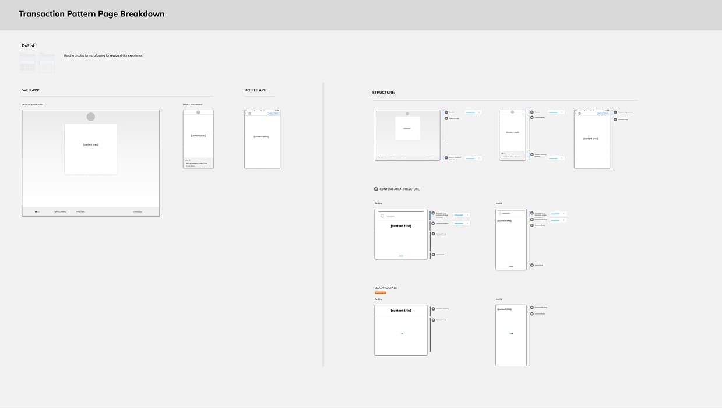Expand chevron on desktop structure Footer component chip

tap(479, 158)
